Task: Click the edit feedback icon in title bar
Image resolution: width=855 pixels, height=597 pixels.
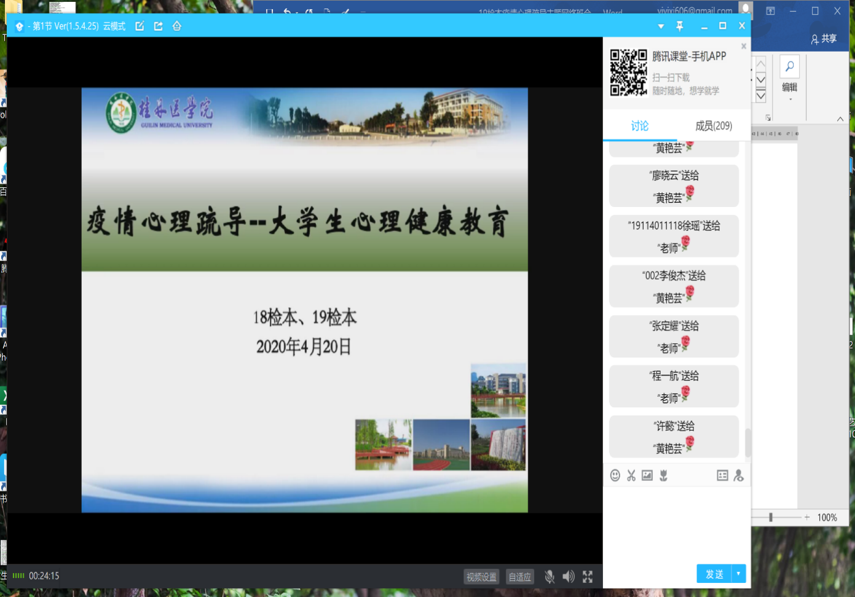Action: [x=140, y=26]
